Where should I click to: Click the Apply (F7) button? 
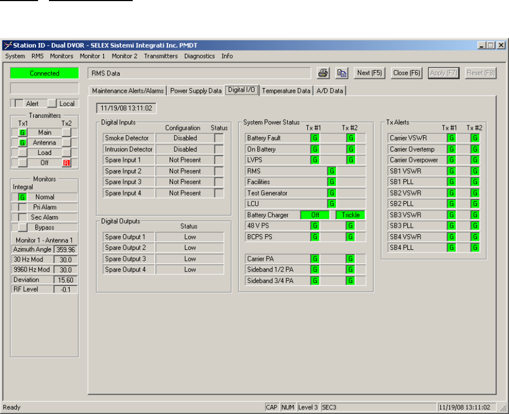coord(443,73)
